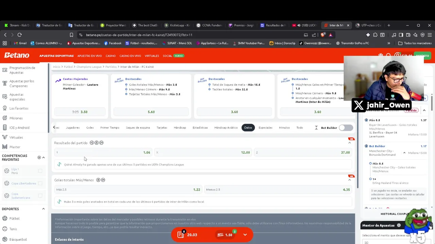Click the Fútbol ball icon under Deportes
The height and width of the screenshot is (244, 435).
pos(5,218)
